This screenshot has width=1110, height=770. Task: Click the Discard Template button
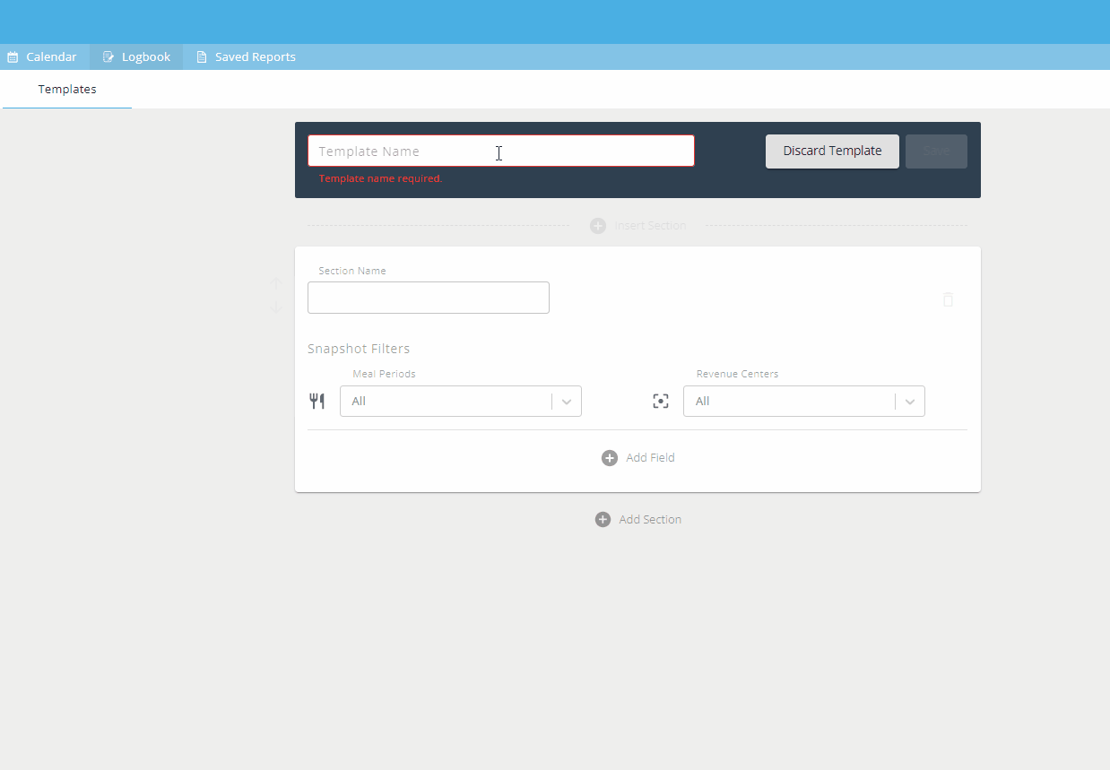(832, 151)
